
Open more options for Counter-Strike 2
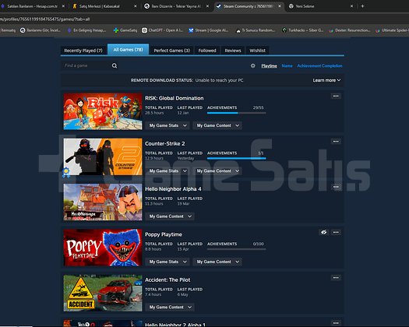point(336,142)
